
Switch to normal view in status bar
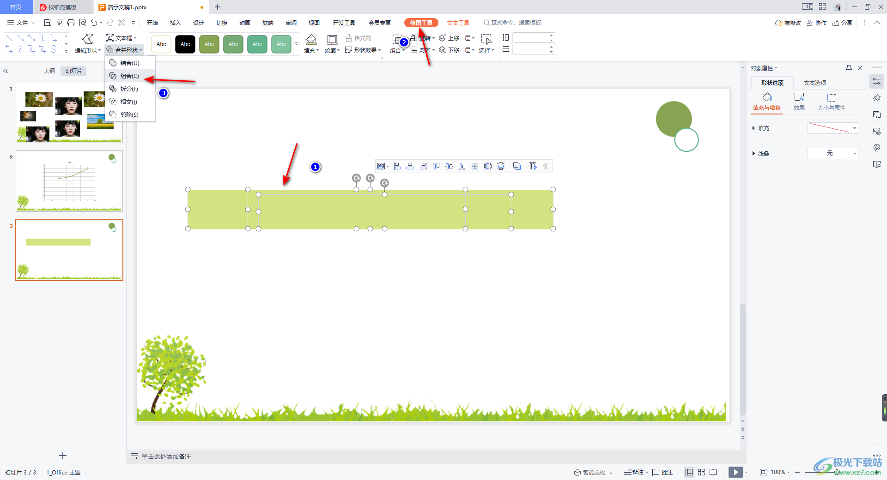coord(689,472)
